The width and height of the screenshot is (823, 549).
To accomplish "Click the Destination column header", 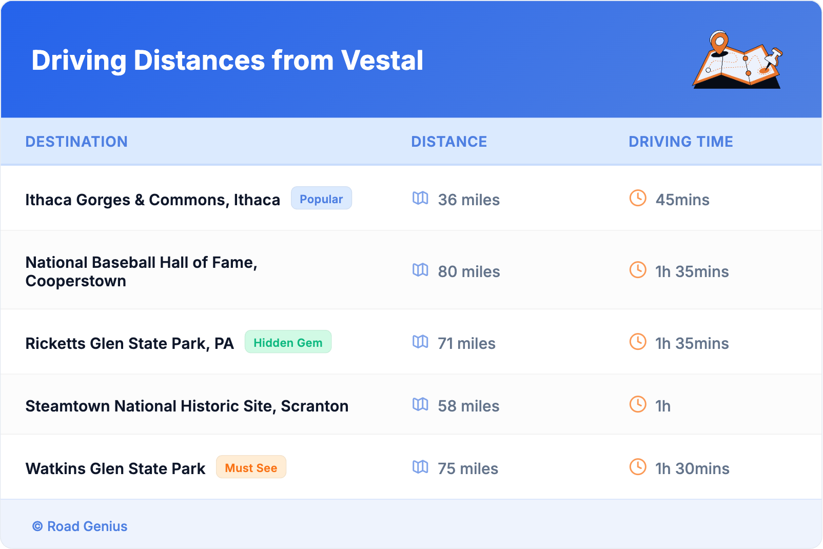I will pyautogui.click(x=76, y=142).
